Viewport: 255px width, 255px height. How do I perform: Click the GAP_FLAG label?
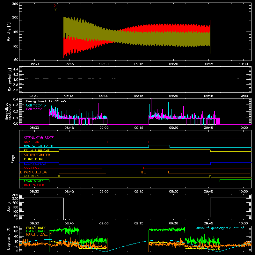[x=31, y=142]
